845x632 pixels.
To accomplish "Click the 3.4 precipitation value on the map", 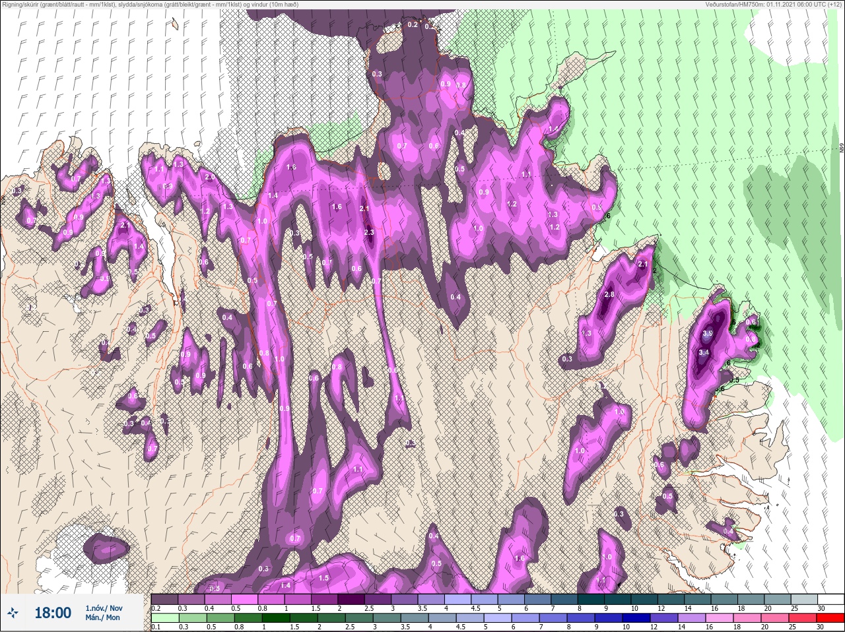I will click(x=704, y=353).
